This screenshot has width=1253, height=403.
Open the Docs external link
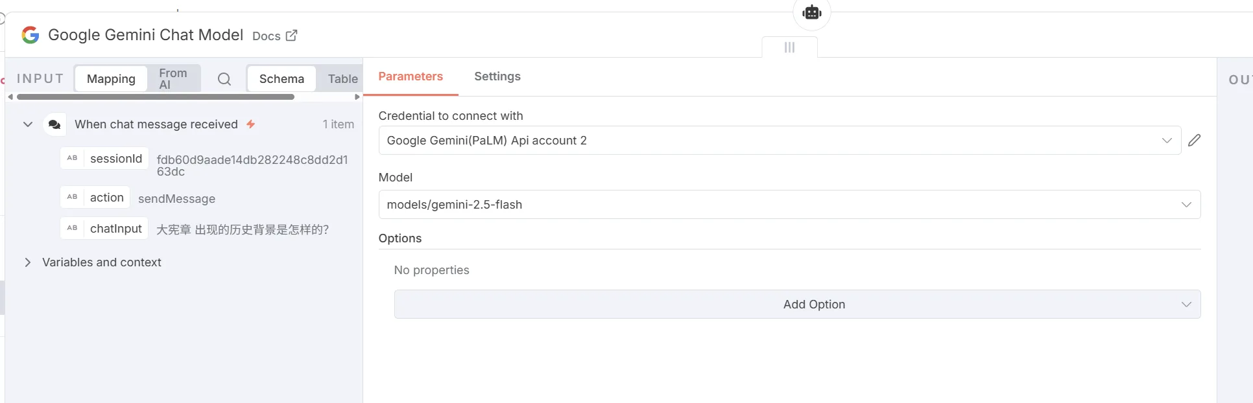point(275,36)
